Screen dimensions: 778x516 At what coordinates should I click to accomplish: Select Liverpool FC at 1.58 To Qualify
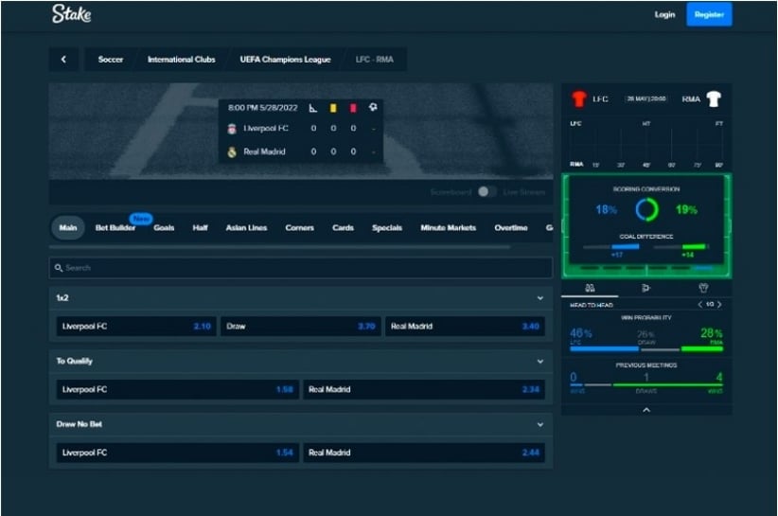(x=178, y=389)
